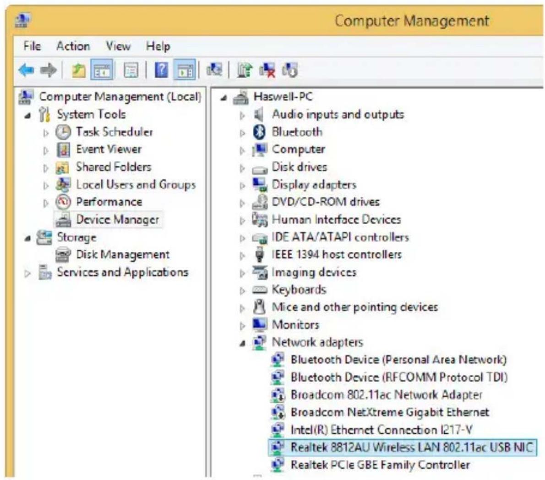Image resolution: width=545 pixels, height=480 pixels.
Task: Expand the Display adapters category
Action: [242, 186]
